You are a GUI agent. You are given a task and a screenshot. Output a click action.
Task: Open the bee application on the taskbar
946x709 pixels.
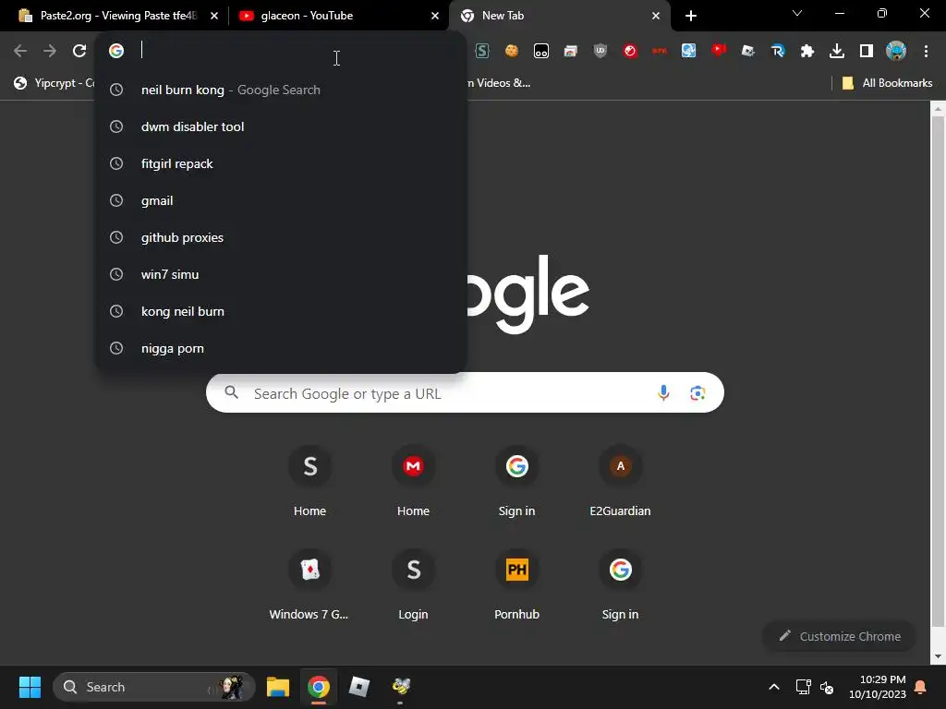click(x=401, y=687)
